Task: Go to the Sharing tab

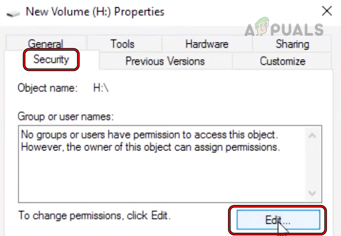Action: point(292,44)
